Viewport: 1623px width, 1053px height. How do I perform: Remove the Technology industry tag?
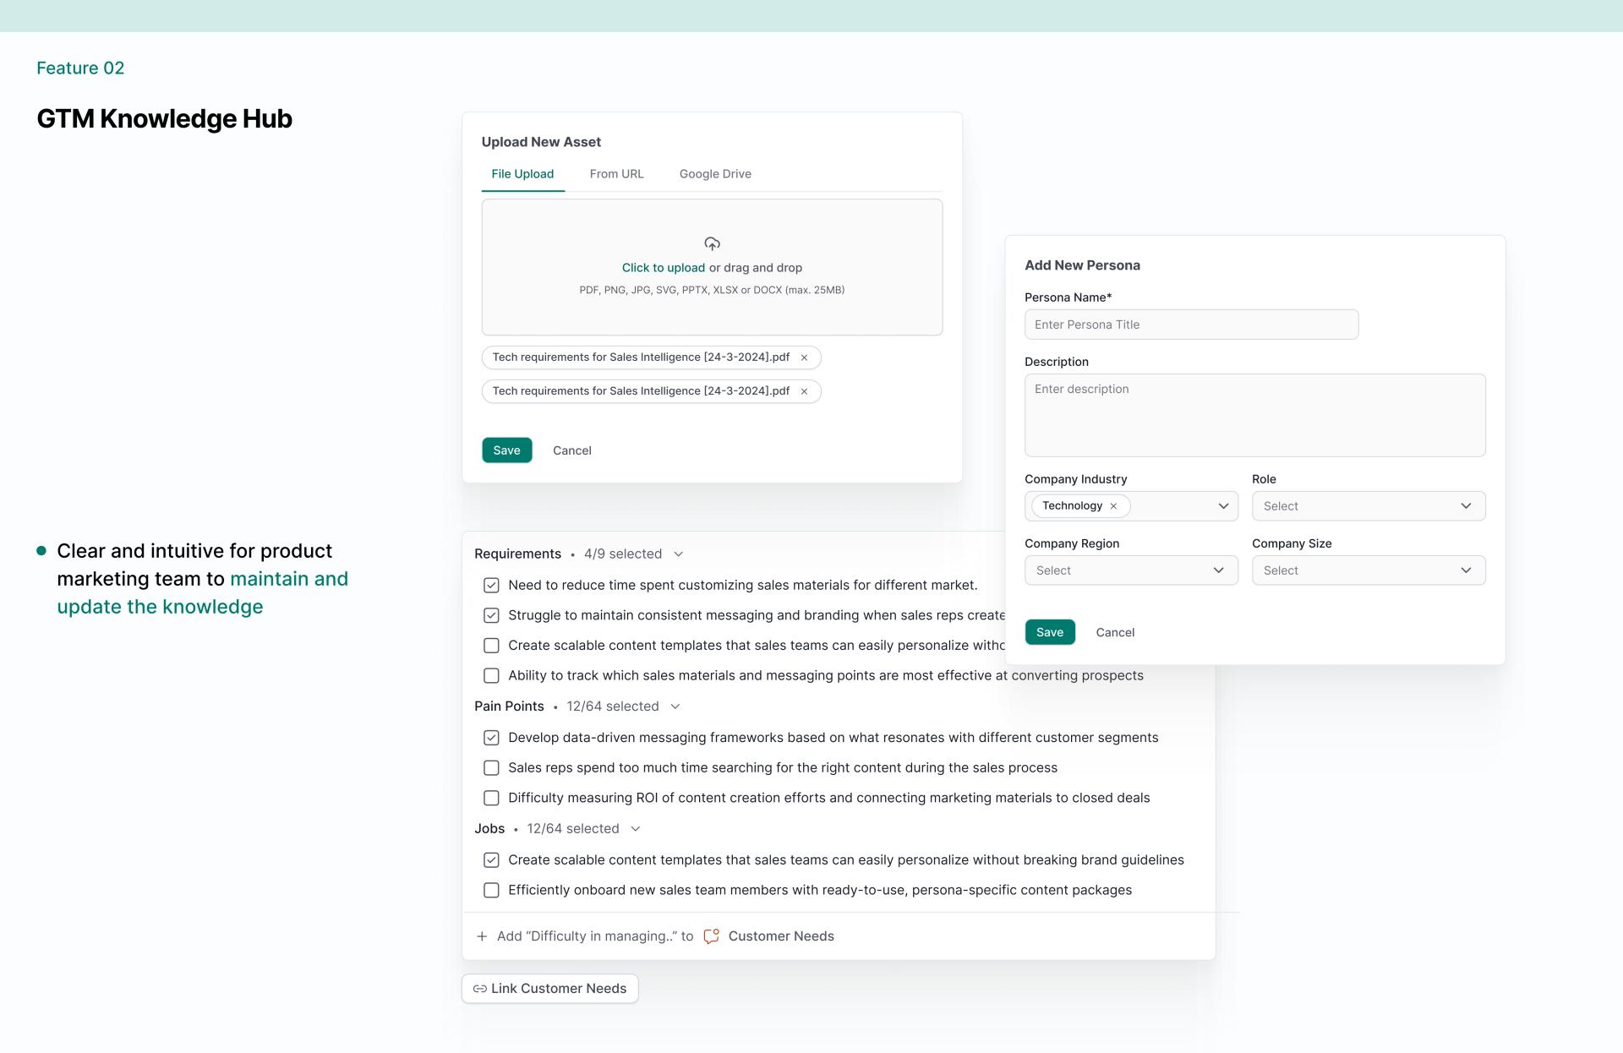[x=1113, y=506]
